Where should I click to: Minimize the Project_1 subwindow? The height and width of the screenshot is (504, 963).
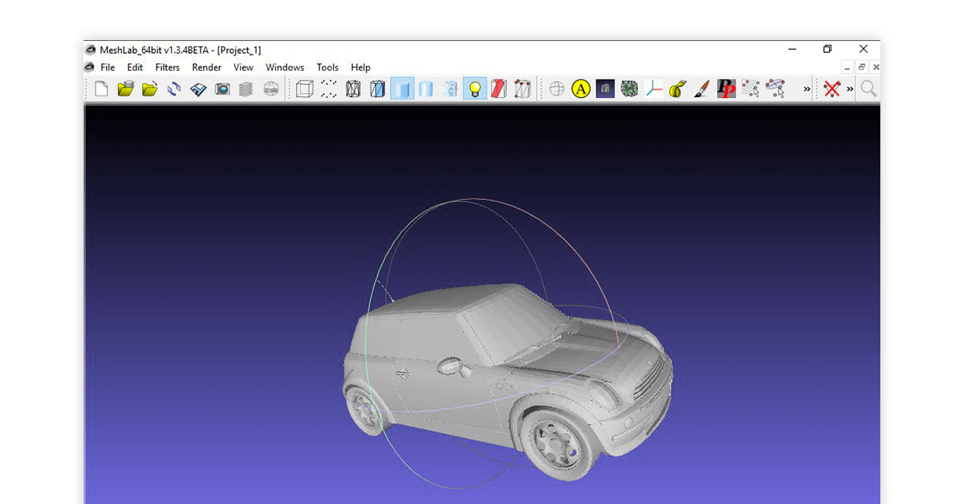click(x=847, y=67)
